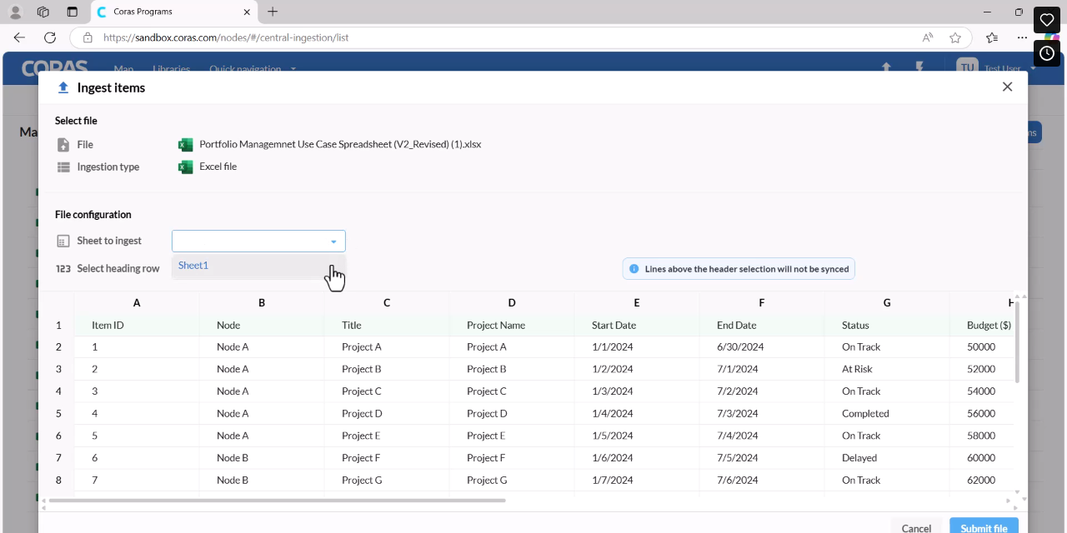Select column D header
Viewport: 1067px width, 533px height.
pyautogui.click(x=512, y=303)
